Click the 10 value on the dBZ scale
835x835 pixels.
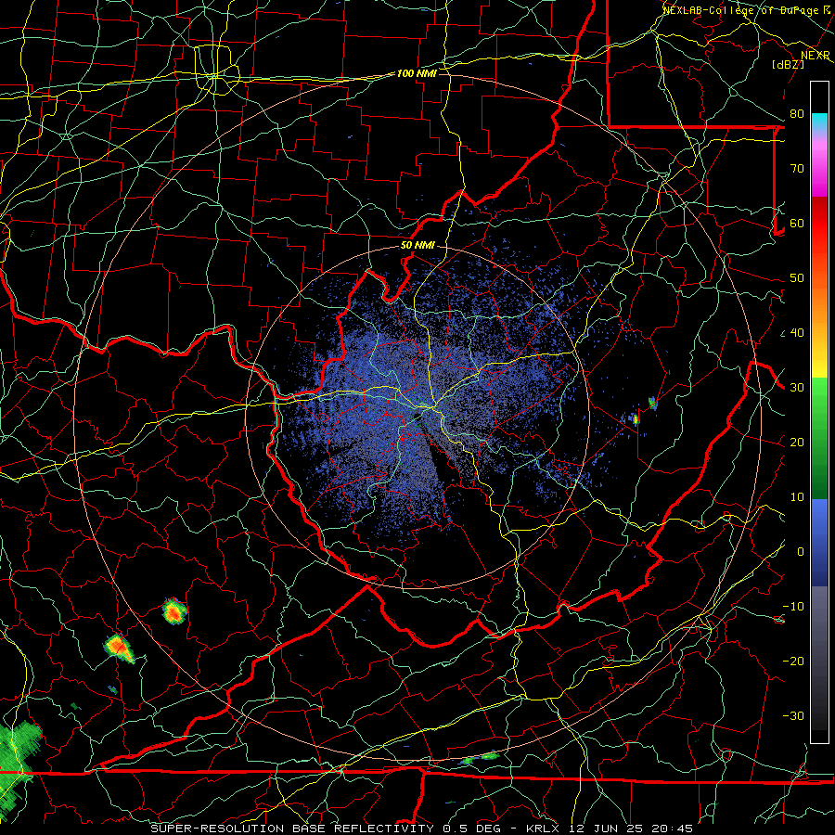pyautogui.click(x=797, y=497)
